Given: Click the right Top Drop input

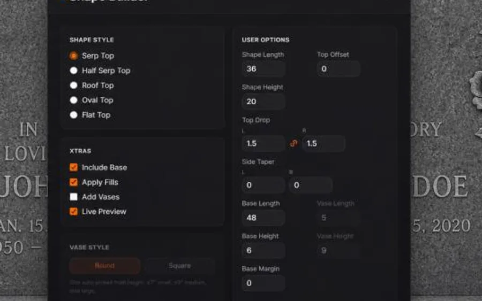Looking at the screenshot, I should pyautogui.click(x=323, y=143).
